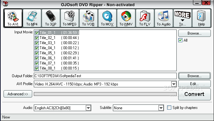214x121 pixels.
Task: Select the To MP4 iPod icon
Action: (x=32, y=18)
